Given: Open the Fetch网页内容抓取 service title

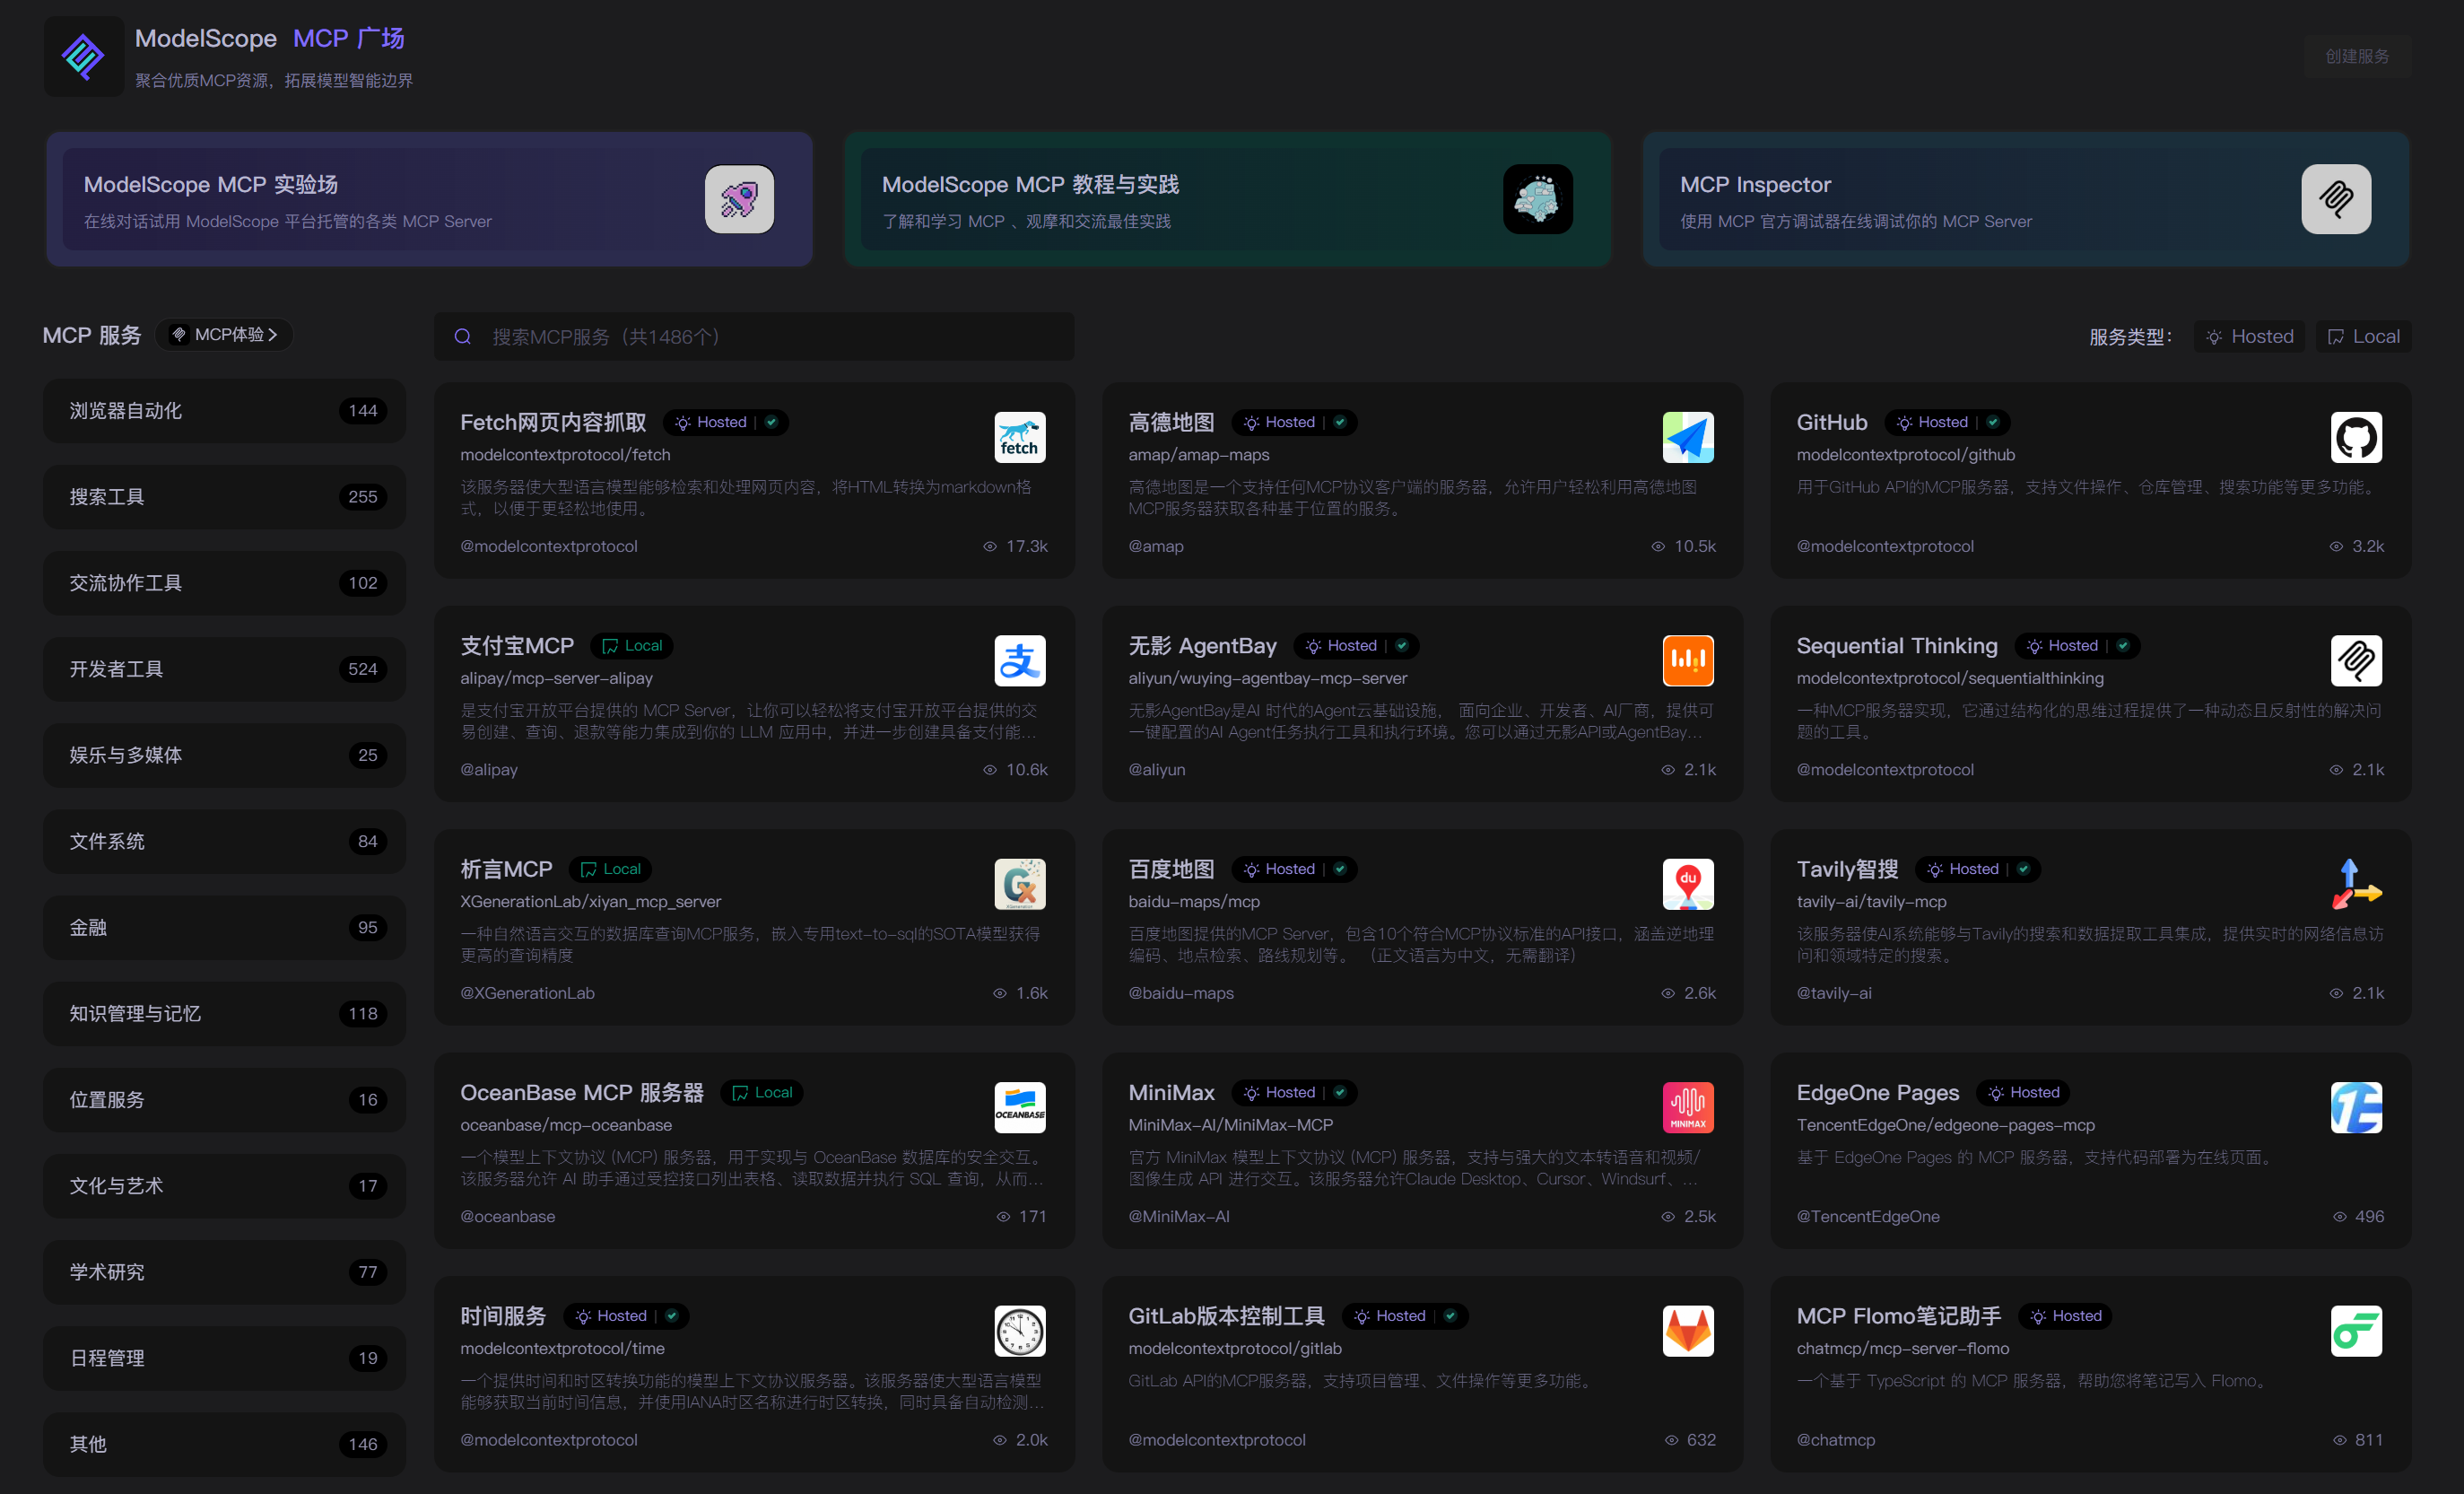Looking at the screenshot, I should coord(553,423).
